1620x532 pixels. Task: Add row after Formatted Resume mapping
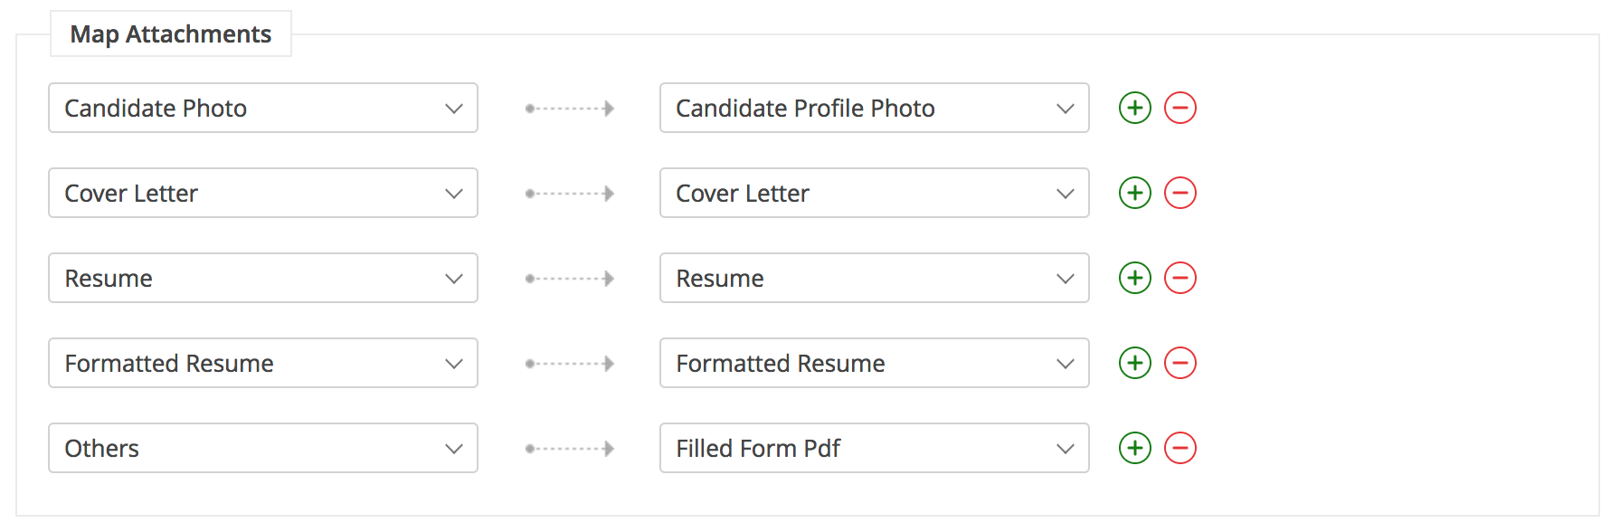click(1134, 363)
